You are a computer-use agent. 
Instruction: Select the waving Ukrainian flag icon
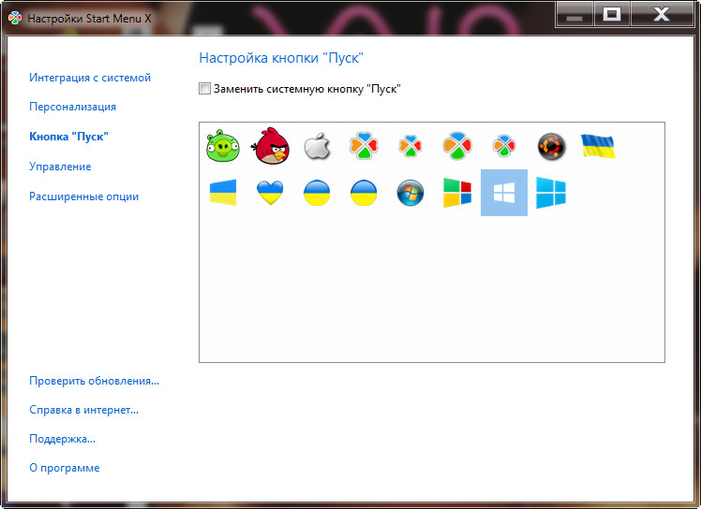[598, 146]
